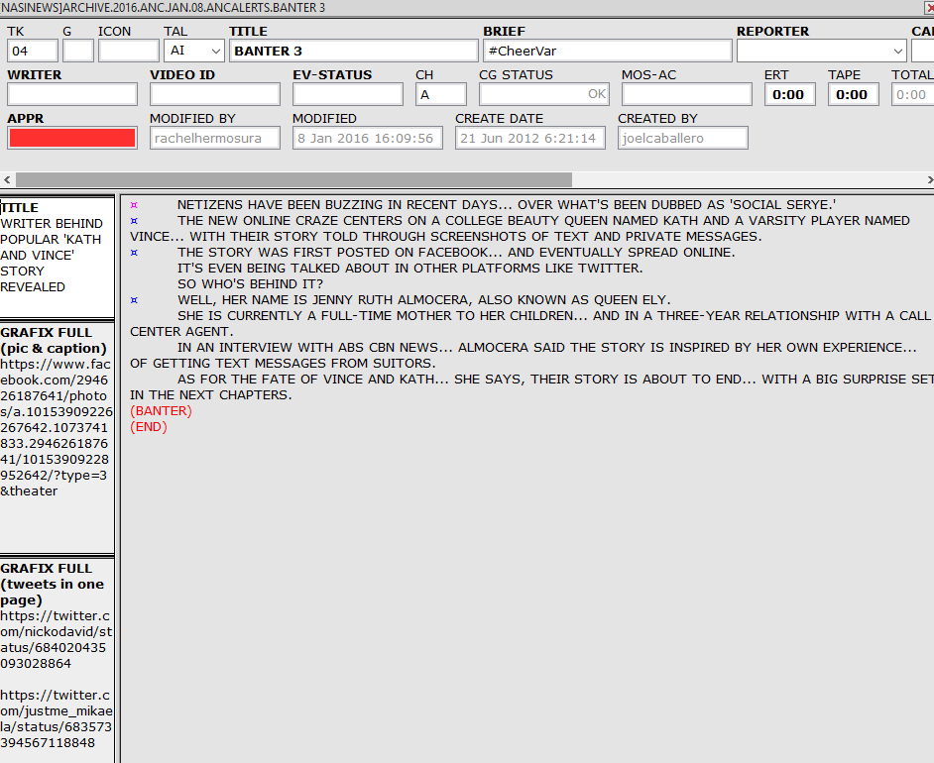
Task: Click the TITLE field showing BANTER 3
Action: coord(354,51)
